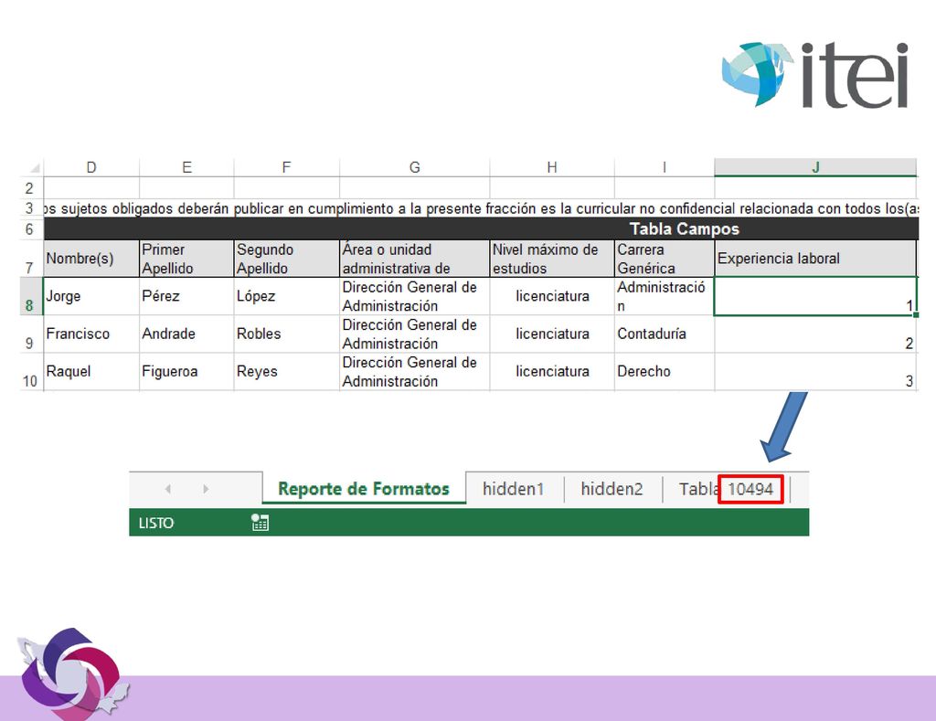Select Experiencia laboral cell with value 3
The image size is (936, 721).
pyautogui.click(x=815, y=371)
